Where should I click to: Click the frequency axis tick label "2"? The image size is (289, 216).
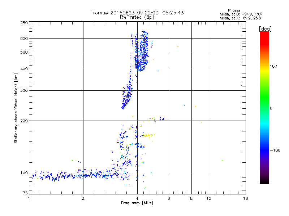coord(83,198)
